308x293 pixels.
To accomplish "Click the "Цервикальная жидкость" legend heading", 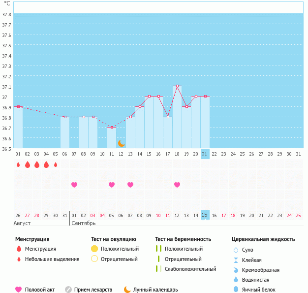I will click(x=263, y=239).
